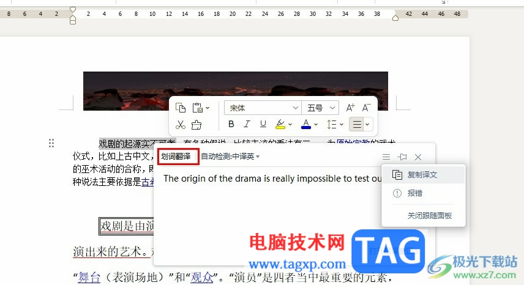Open the translation panel menu icon
Screen dimensions: 524x285
(x=386, y=157)
